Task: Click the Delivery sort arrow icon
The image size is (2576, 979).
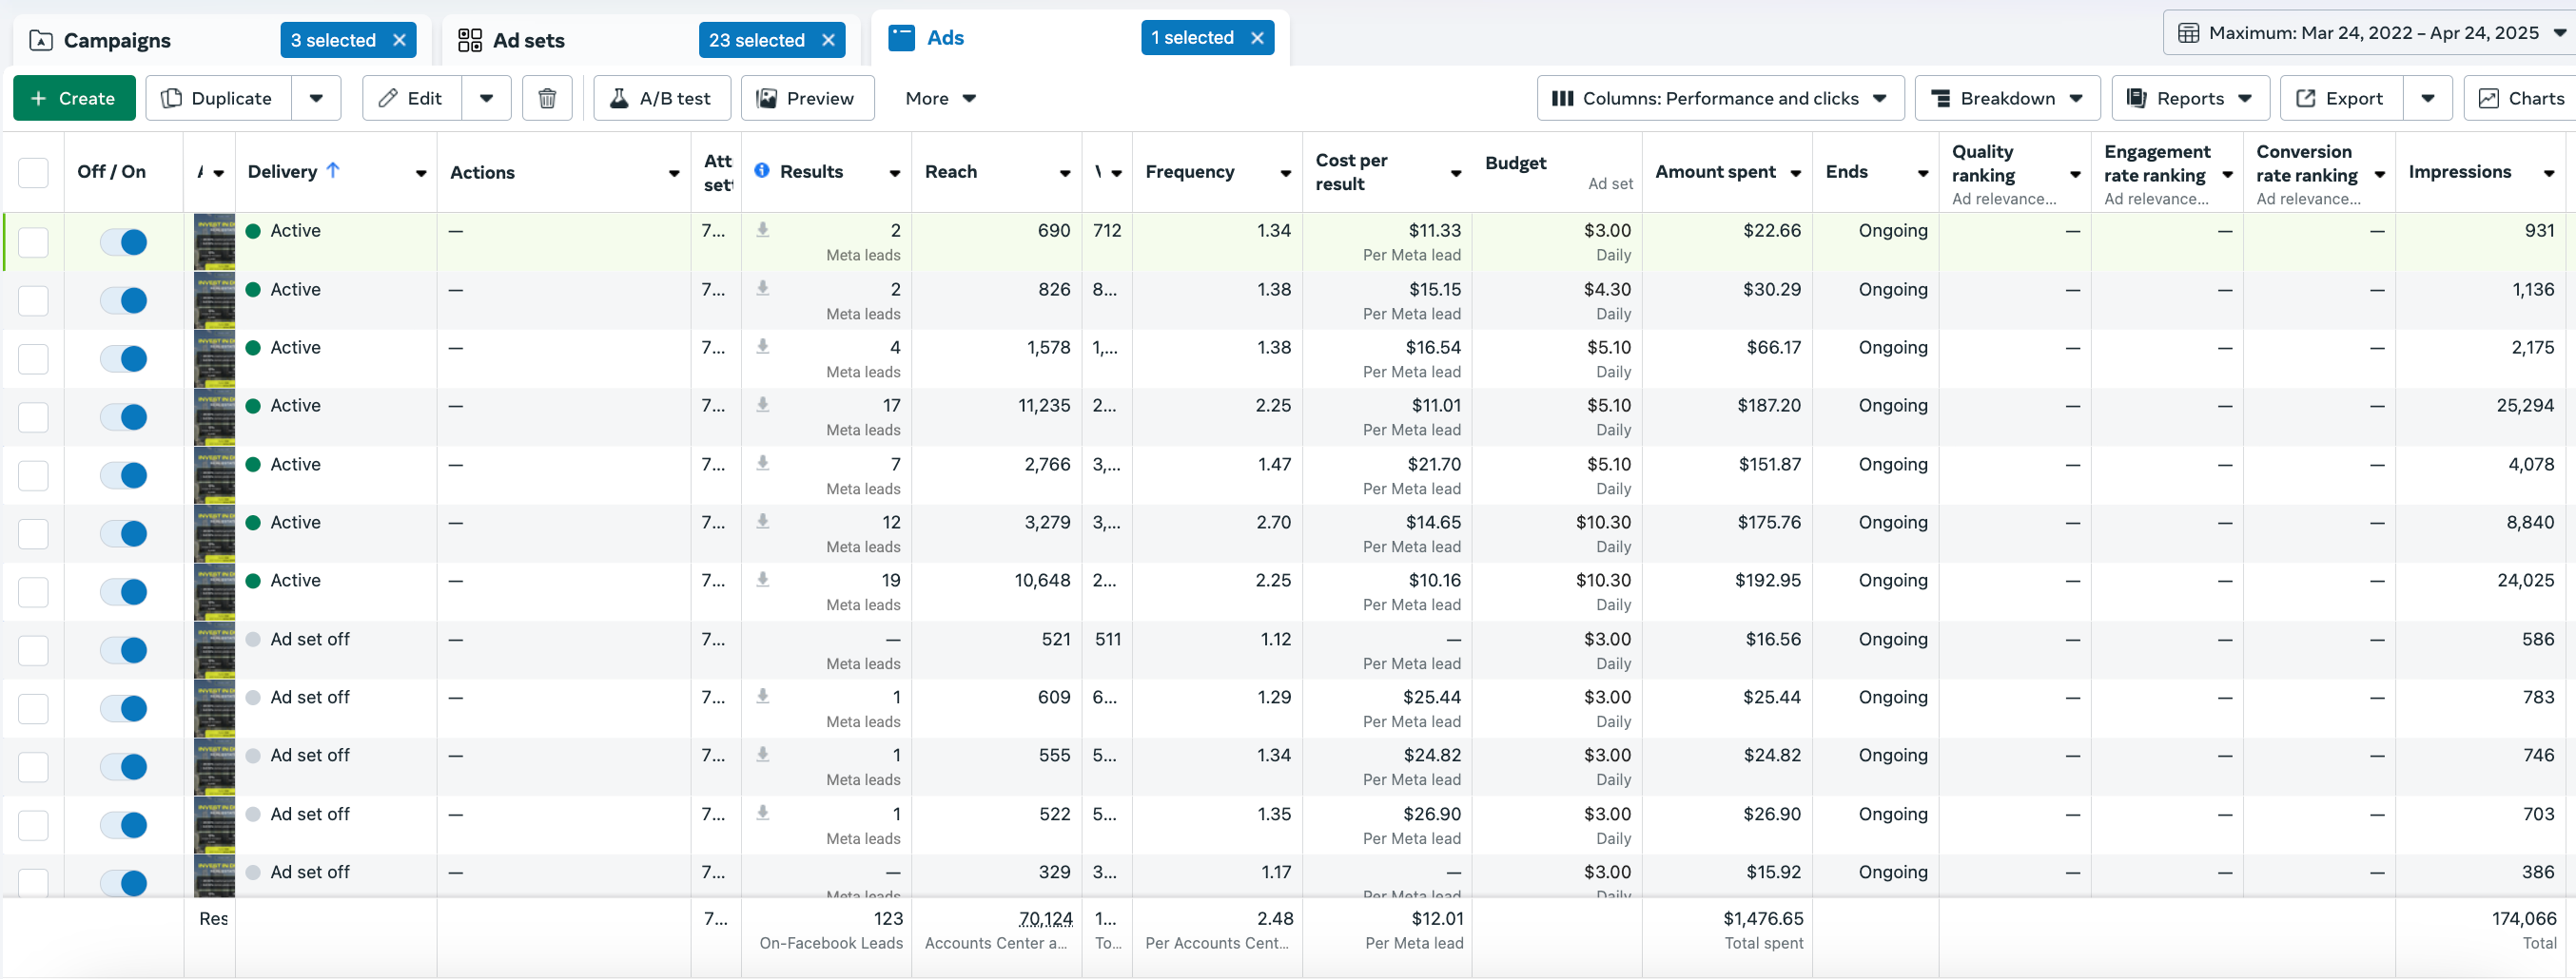Action: pos(333,171)
